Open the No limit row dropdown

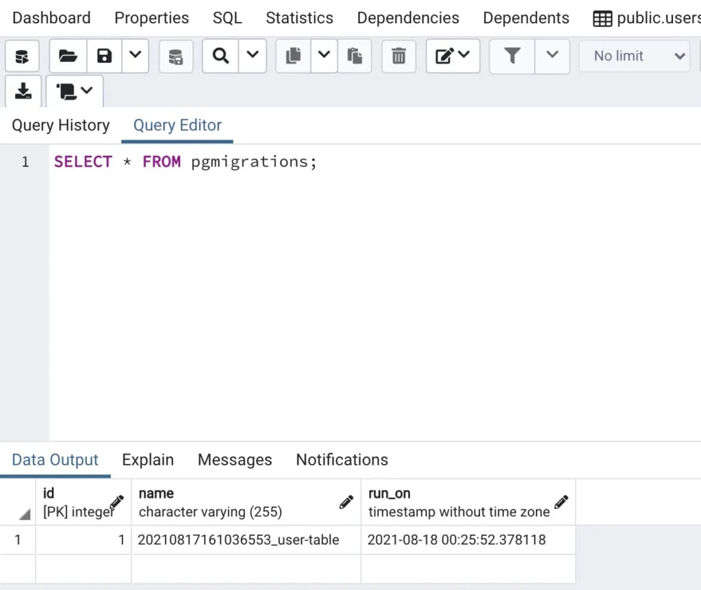point(634,56)
